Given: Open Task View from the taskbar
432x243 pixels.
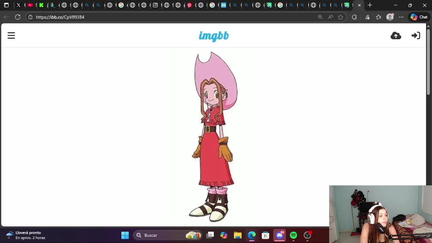Looking at the screenshot, I should click(x=210, y=235).
